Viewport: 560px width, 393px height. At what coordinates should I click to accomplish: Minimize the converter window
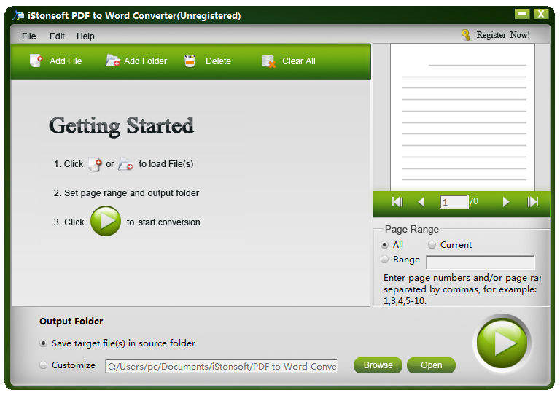pyautogui.click(x=522, y=14)
